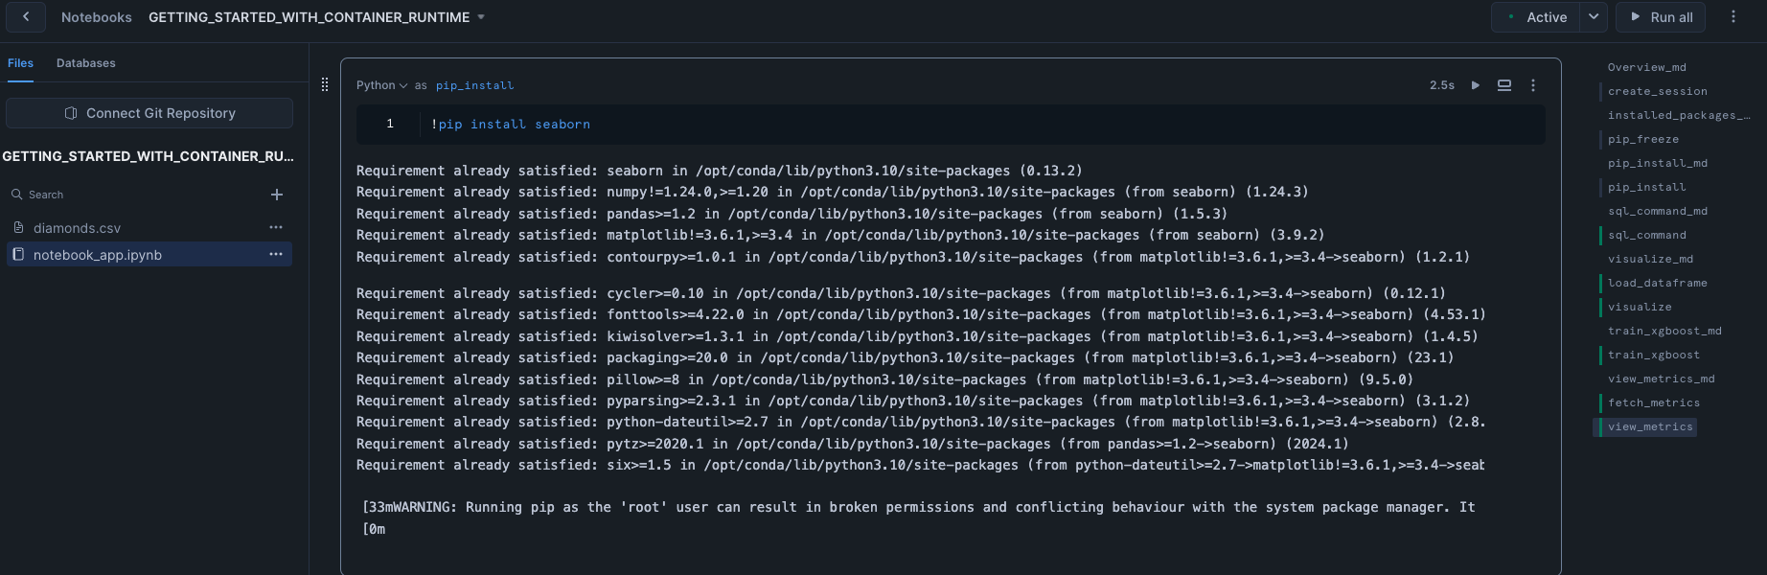The width and height of the screenshot is (1767, 575).
Task: Jump to pip_install_md in the outline
Action: 1658,163
